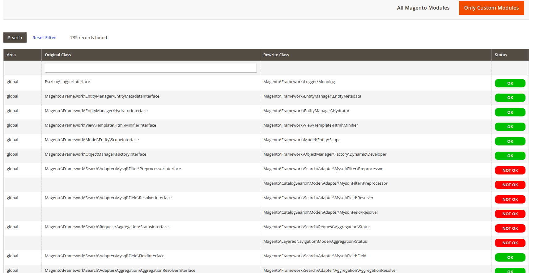The height and width of the screenshot is (273, 536).
Task: Click the Search button
Action: (x=15, y=37)
